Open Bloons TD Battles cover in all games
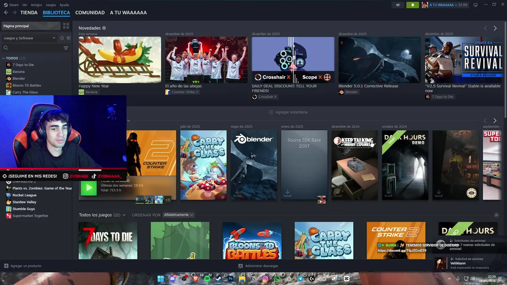 (x=252, y=241)
